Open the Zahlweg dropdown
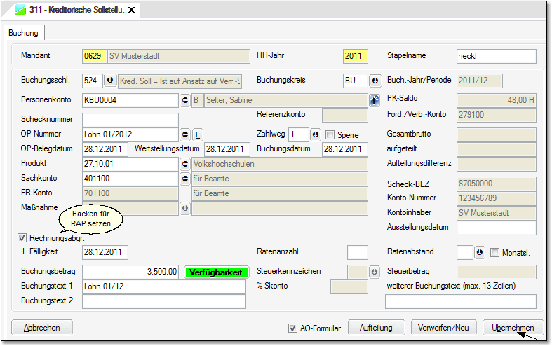 (x=316, y=134)
